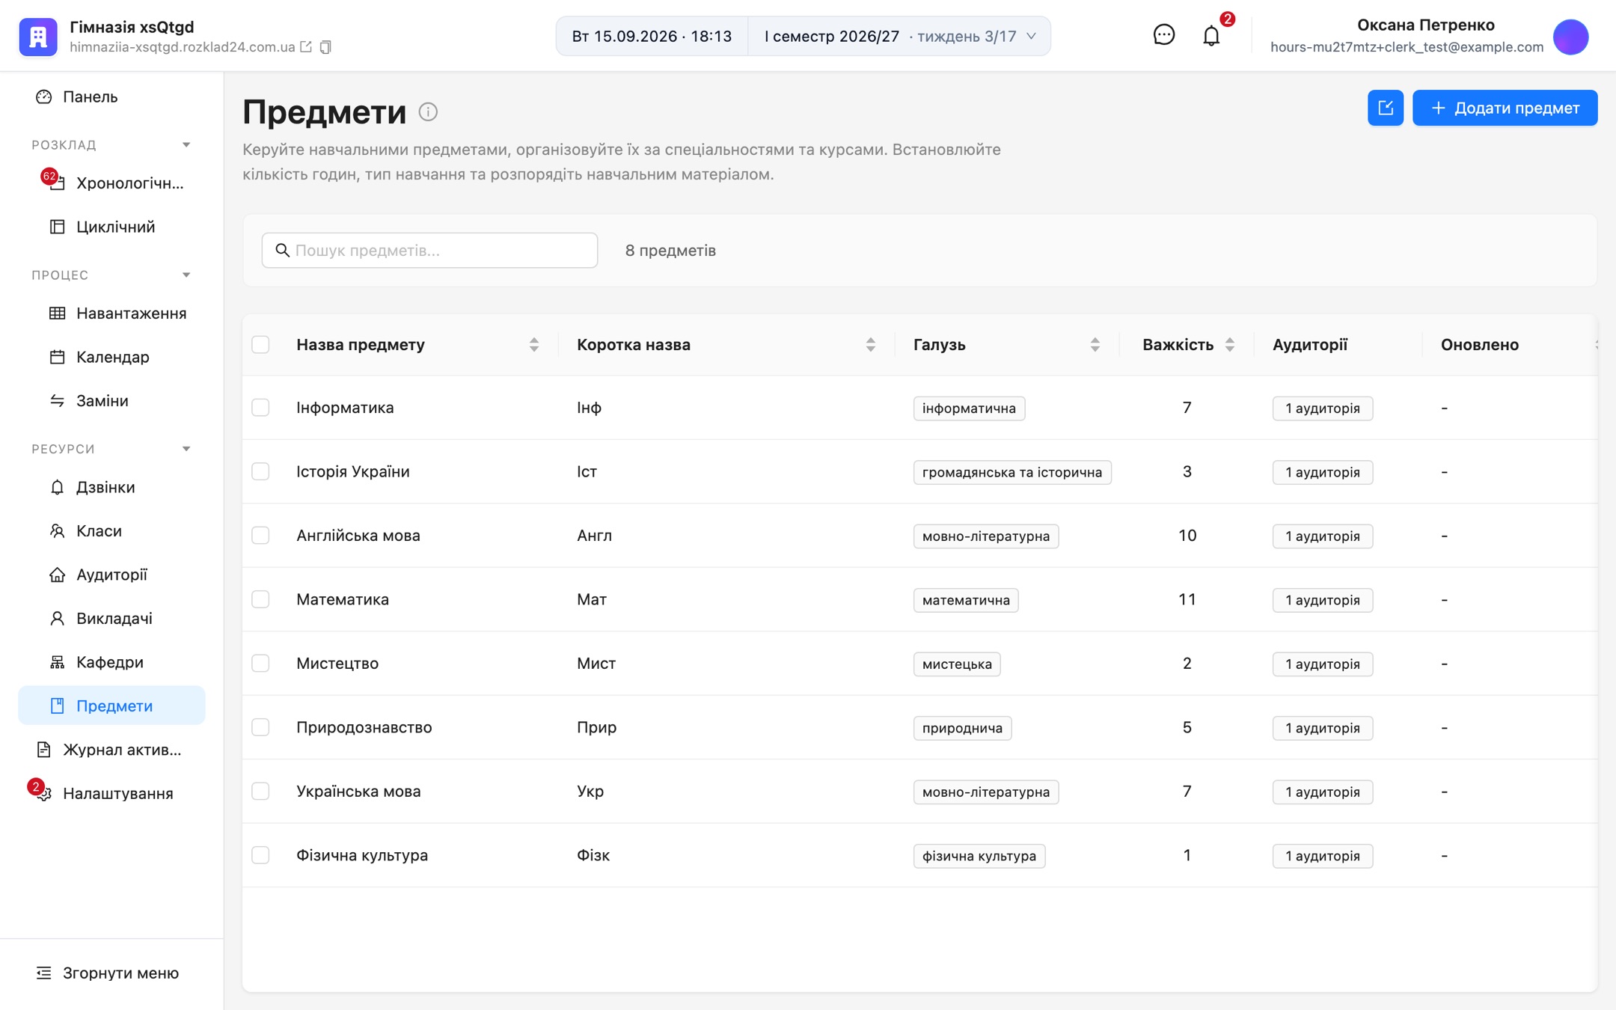Click the school logo icon at top-left
This screenshot has height=1010, width=1616.
[x=38, y=36]
